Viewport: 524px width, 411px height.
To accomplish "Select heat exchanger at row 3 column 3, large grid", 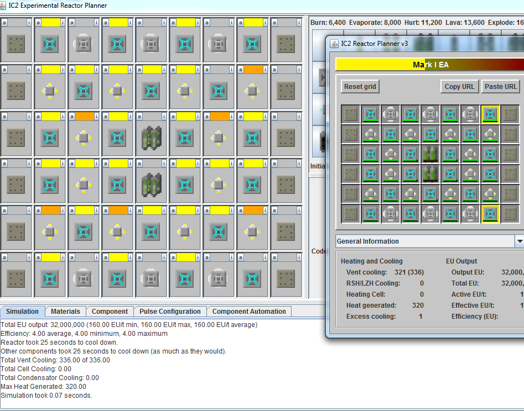I will tap(84, 138).
